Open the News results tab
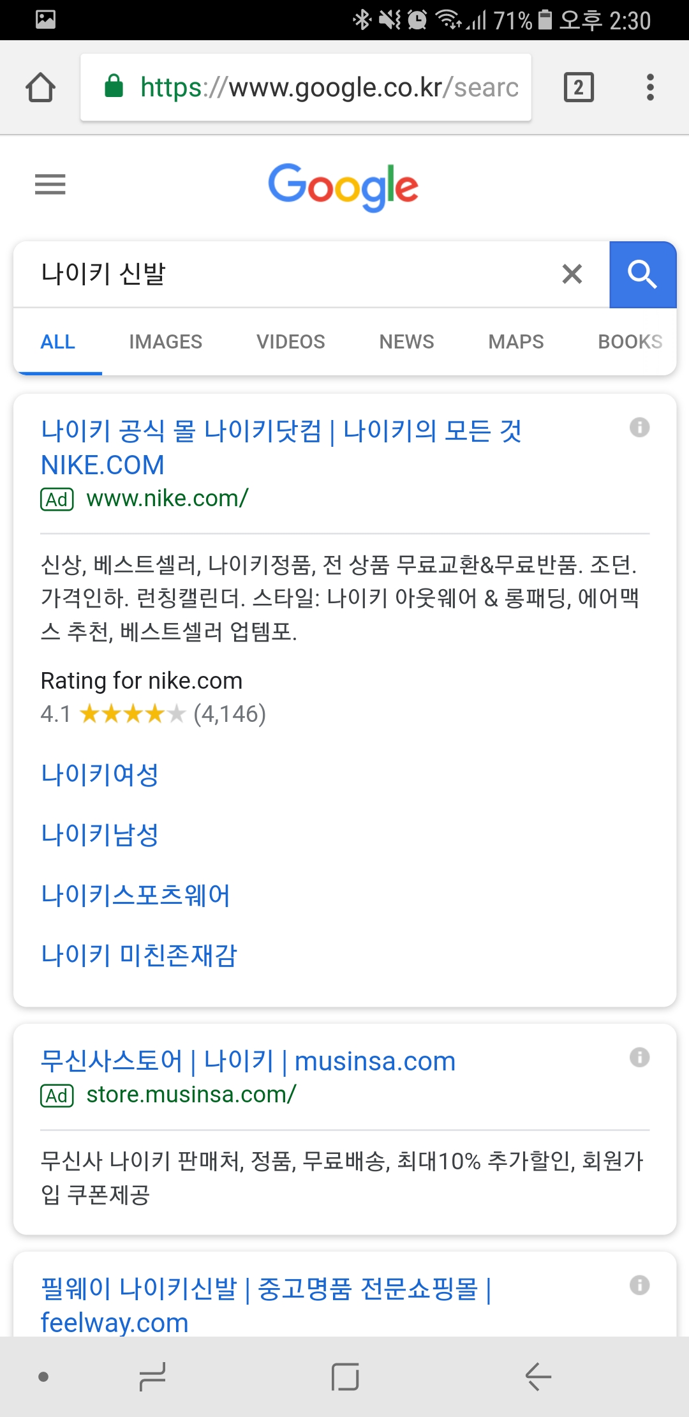This screenshot has width=689, height=1417. (406, 342)
